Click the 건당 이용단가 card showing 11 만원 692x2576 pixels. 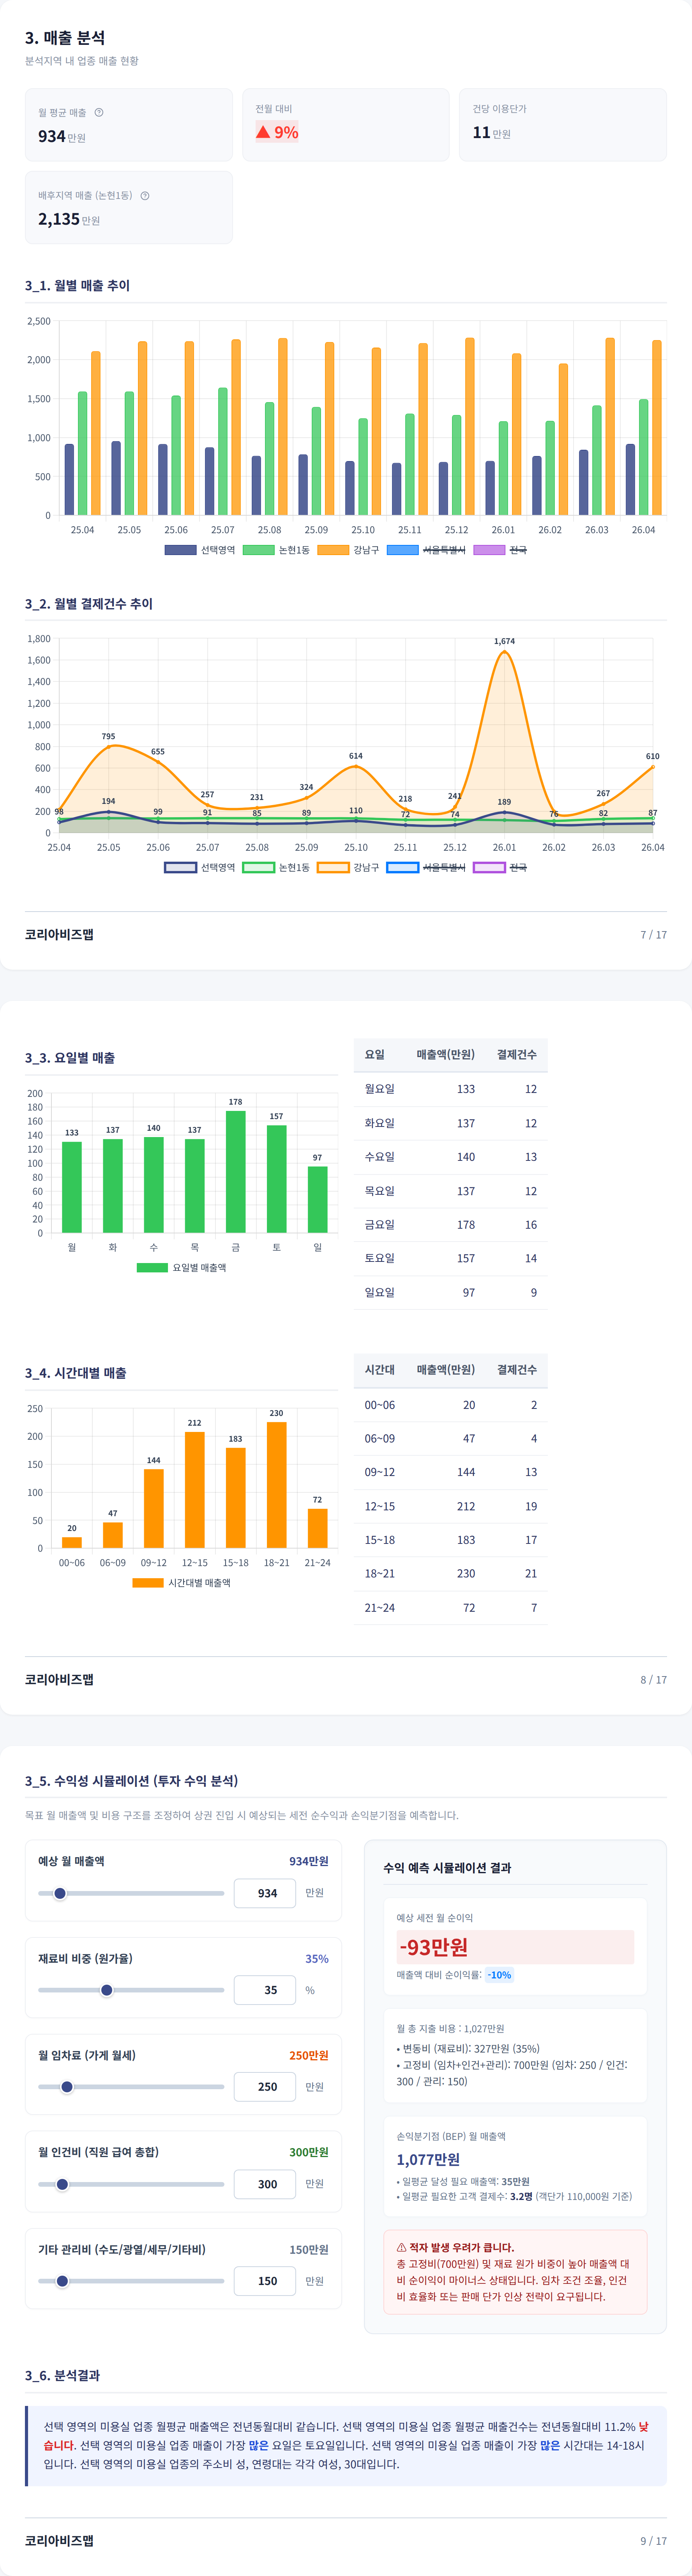pos(563,125)
